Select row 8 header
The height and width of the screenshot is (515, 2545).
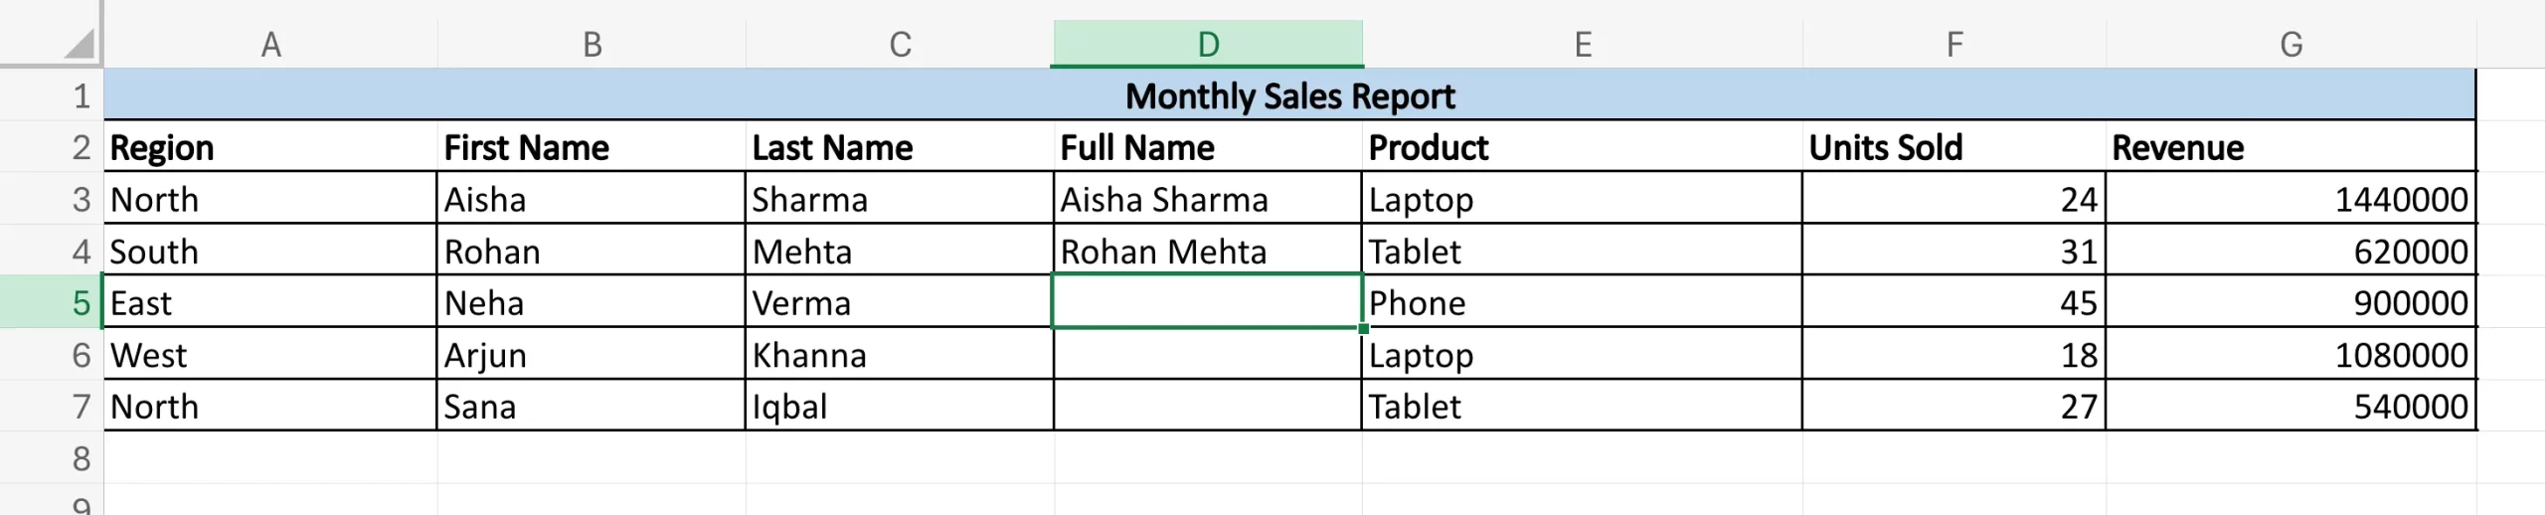[x=52, y=457]
